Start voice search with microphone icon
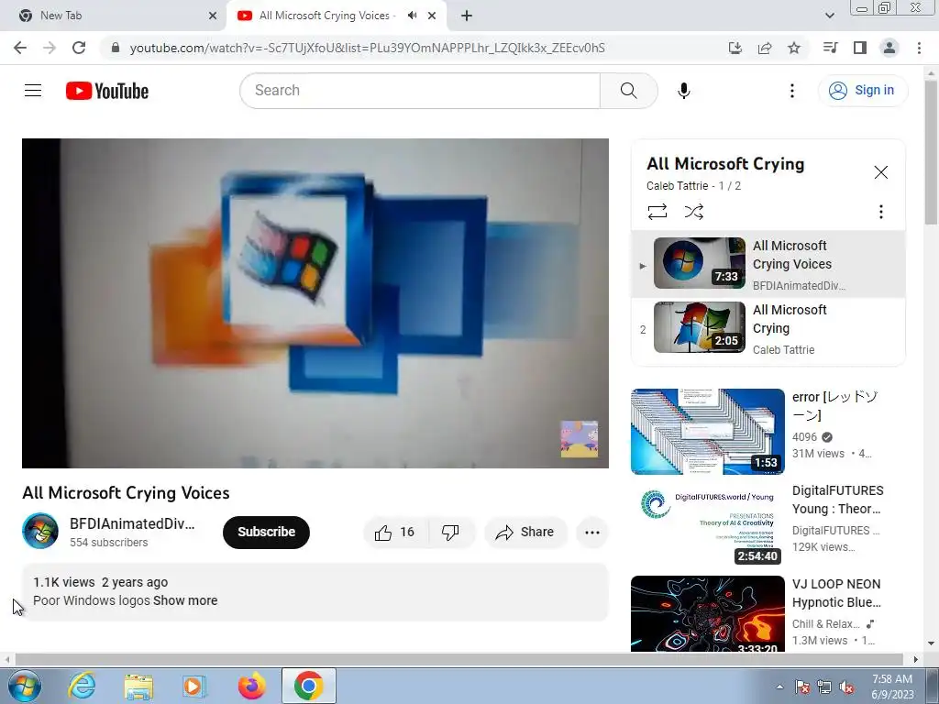The width and height of the screenshot is (939, 704). point(684,91)
